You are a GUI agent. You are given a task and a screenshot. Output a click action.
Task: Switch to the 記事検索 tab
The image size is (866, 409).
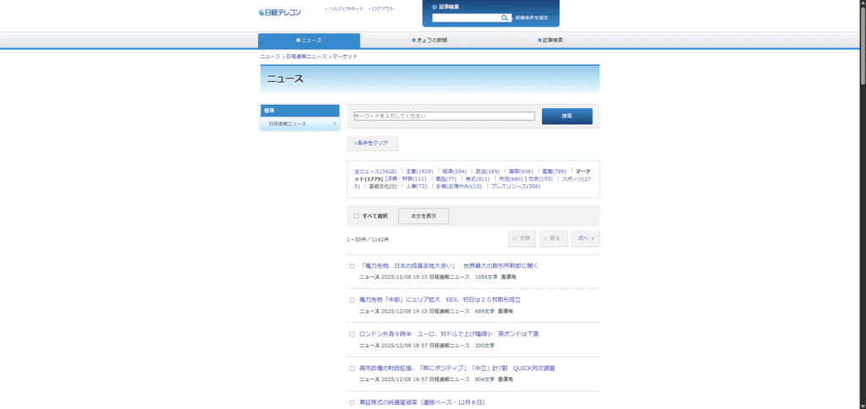[550, 41]
